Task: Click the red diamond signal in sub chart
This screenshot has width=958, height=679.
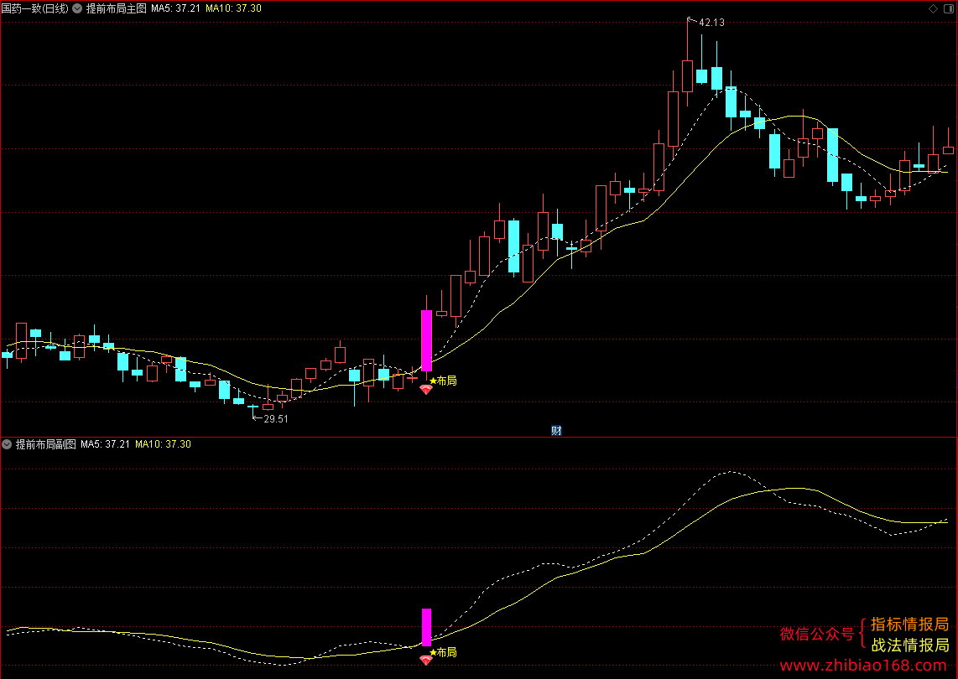Action: pos(426,660)
